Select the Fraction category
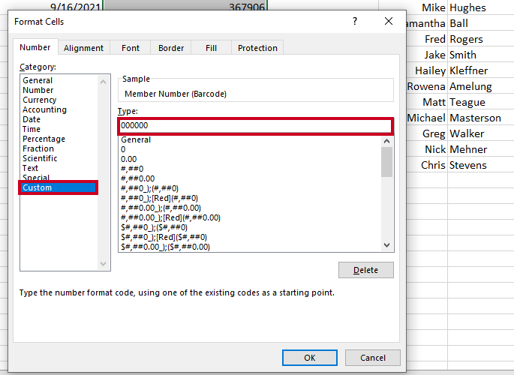514x375 pixels. (38, 148)
